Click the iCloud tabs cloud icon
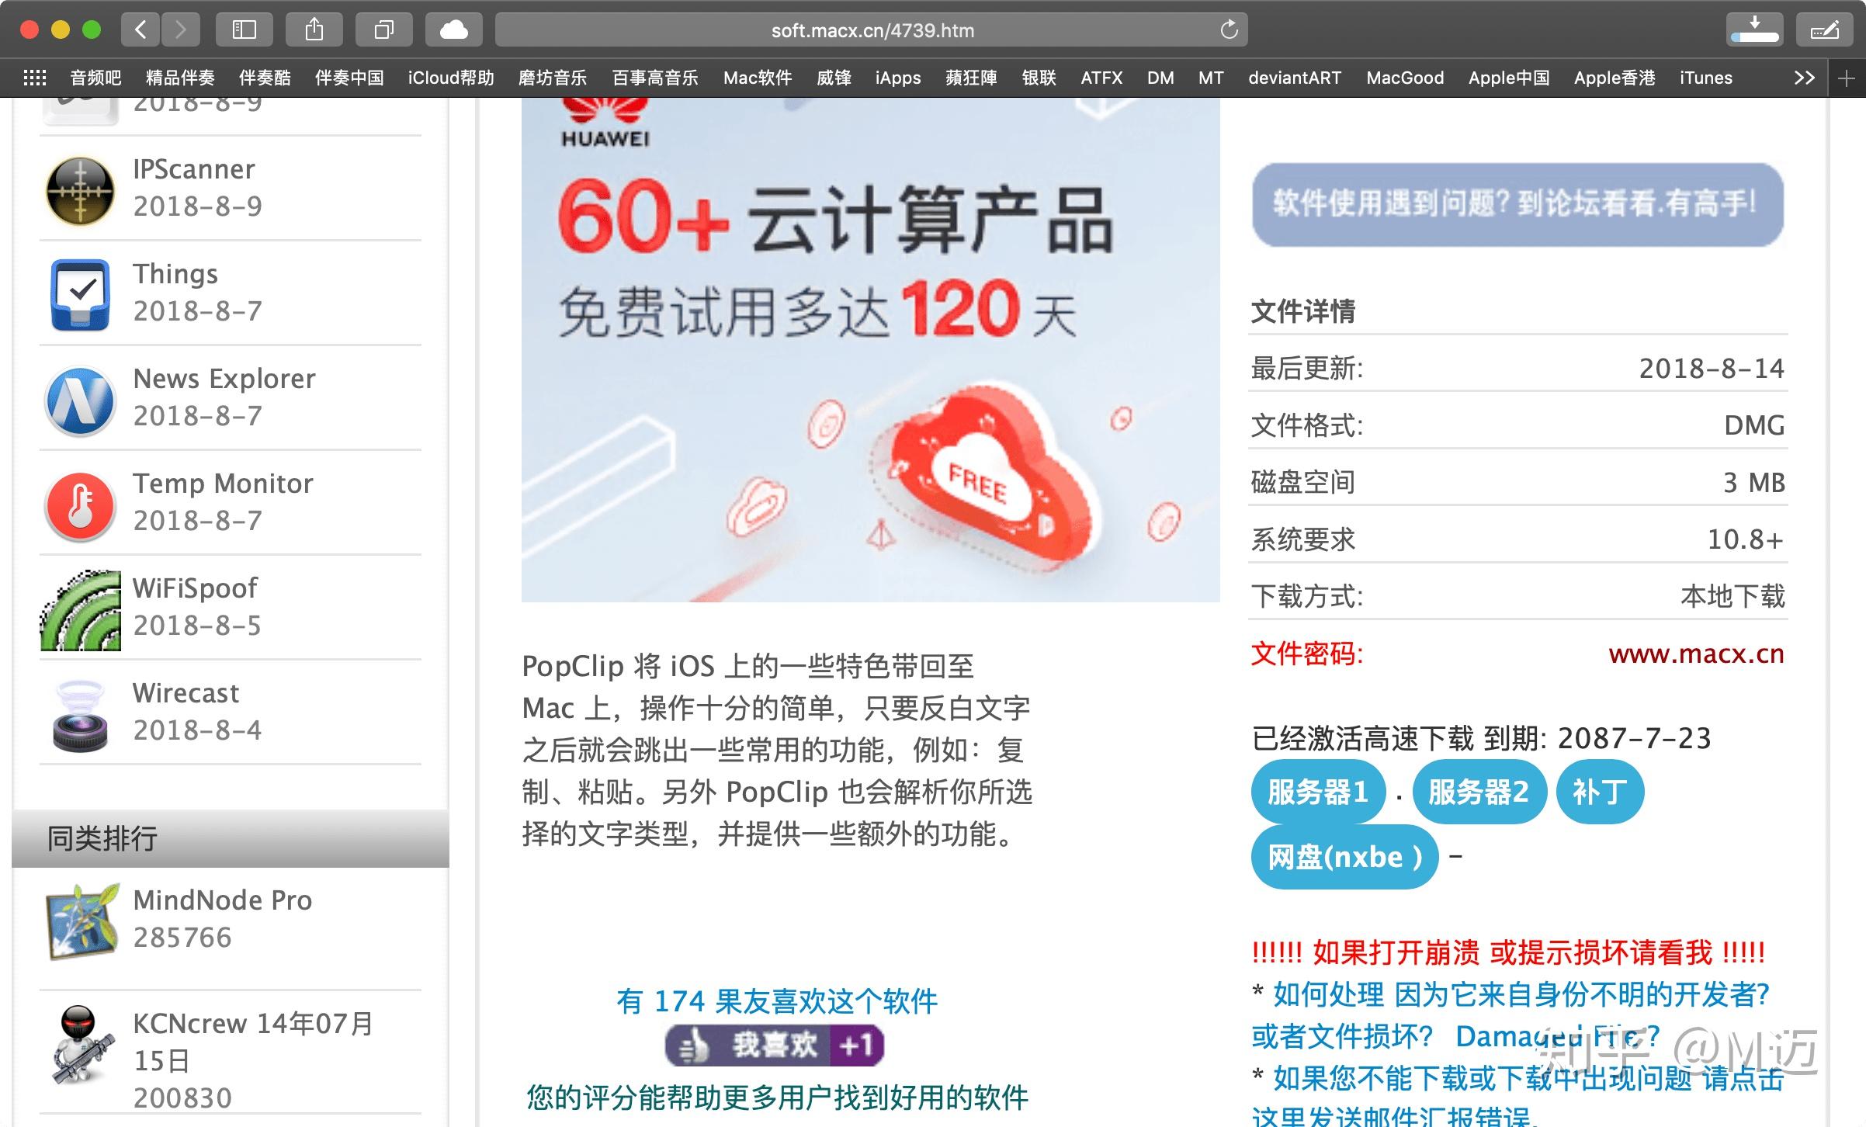The image size is (1866, 1127). point(454,30)
